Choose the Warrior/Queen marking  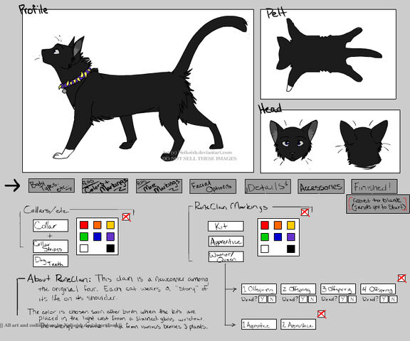[x=226, y=256]
